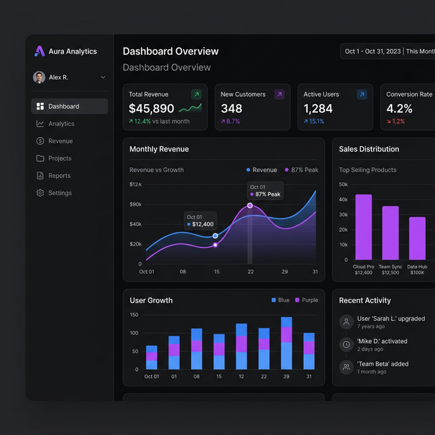This screenshot has width=435, height=435.
Task: Toggle 87% Peak series in legend
Action: [301, 170]
